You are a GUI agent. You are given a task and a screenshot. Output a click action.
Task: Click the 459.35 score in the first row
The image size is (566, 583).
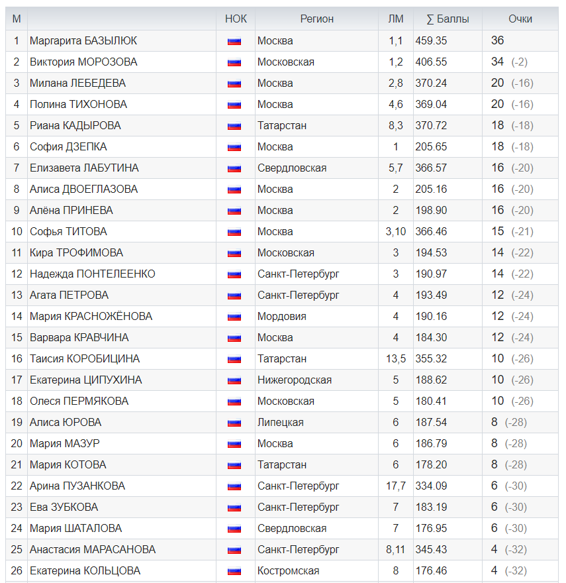point(431,40)
